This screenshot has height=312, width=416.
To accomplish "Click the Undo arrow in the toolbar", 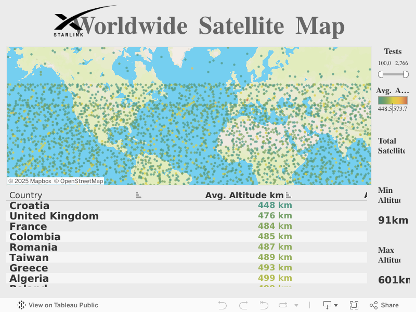I will coord(223,305).
